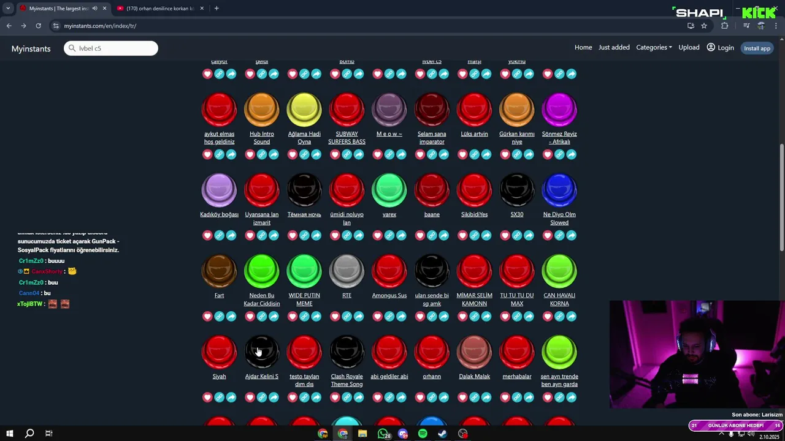
Task: Play the orange 'Hub Intro Sound' button
Action: pyautogui.click(x=262, y=110)
